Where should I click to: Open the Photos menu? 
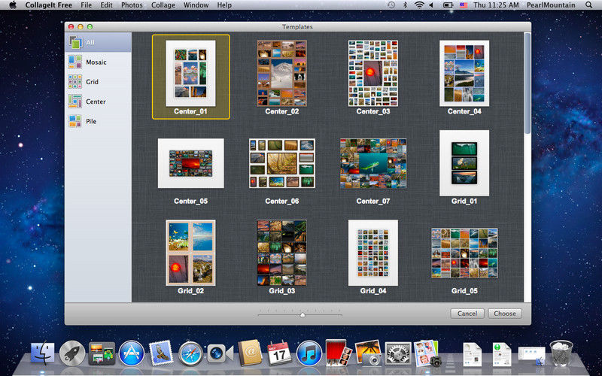tap(132, 5)
